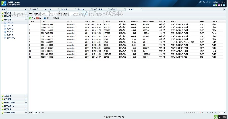228x119 pixels.
Task: Click the green leaf icon beside 0.1540s
Action: [x=216, y=117]
